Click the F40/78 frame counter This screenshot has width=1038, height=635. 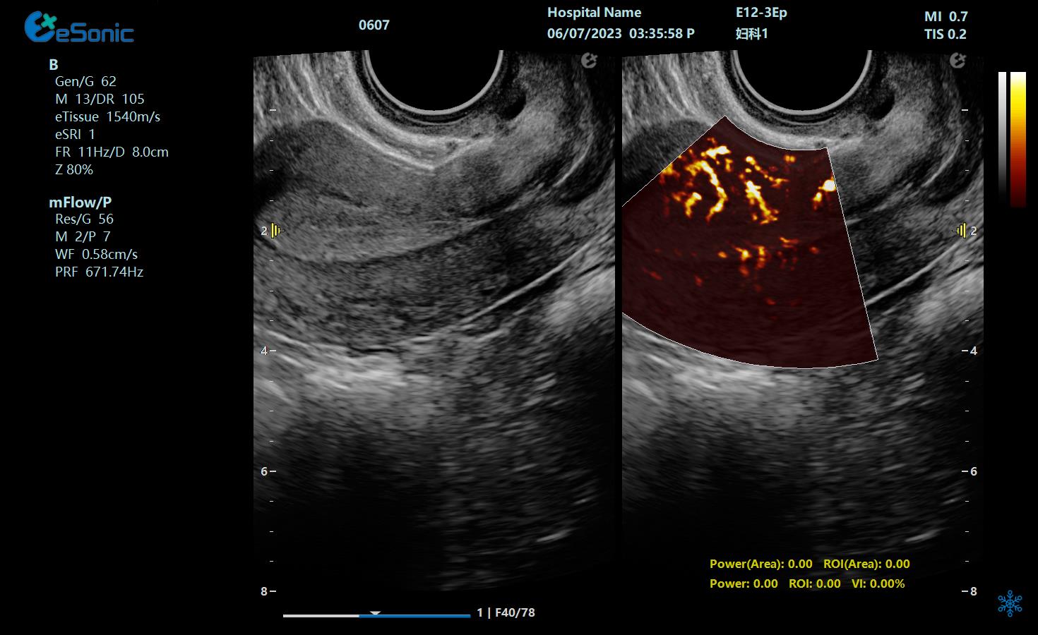[x=515, y=613]
